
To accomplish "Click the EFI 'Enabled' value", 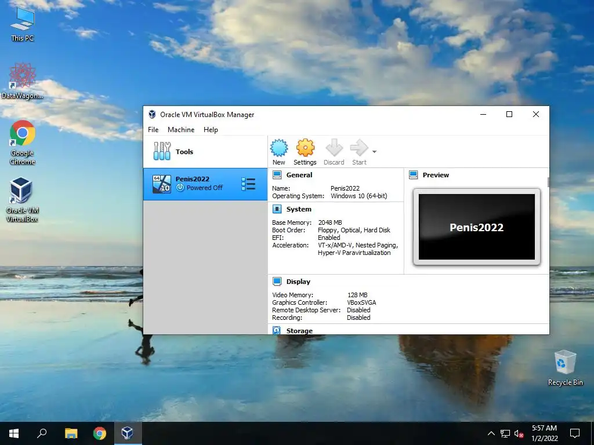I will coord(329,238).
